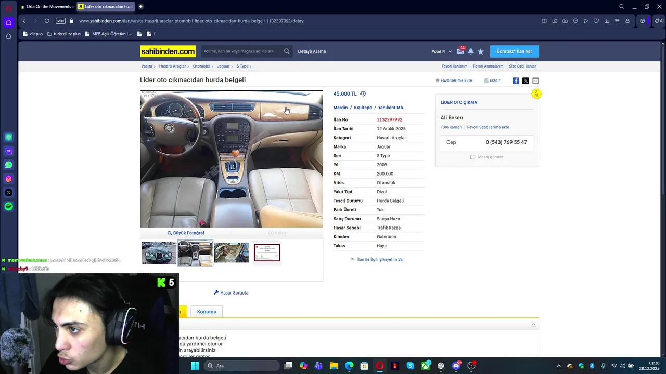Viewport: 666px width, 374px height.
Task: Open the profile icon in Opera toolbar
Action: 627,21
